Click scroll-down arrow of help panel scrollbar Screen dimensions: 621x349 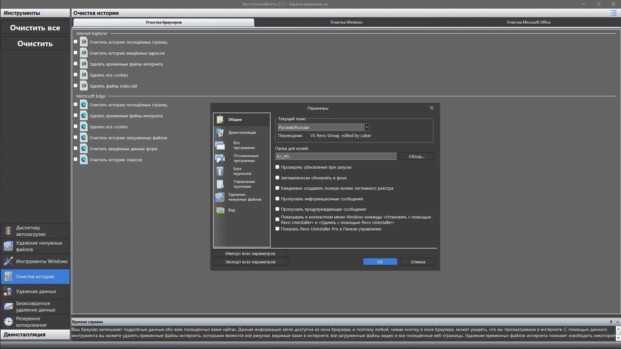(x=618, y=338)
